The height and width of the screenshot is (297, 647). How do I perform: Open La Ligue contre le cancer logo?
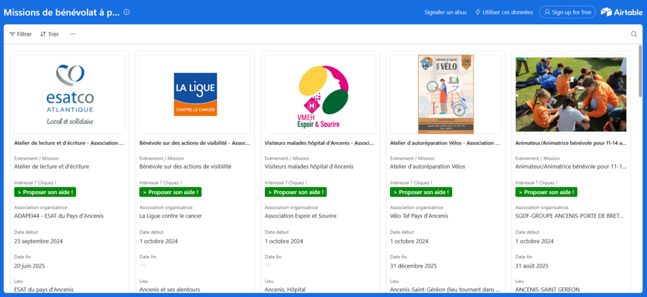click(195, 94)
